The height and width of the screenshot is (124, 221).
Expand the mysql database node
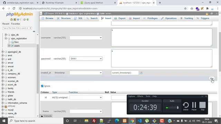click(x=2, y=110)
